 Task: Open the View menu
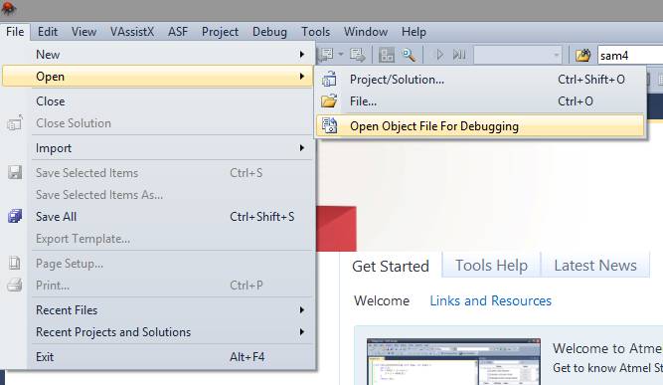tap(83, 32)
